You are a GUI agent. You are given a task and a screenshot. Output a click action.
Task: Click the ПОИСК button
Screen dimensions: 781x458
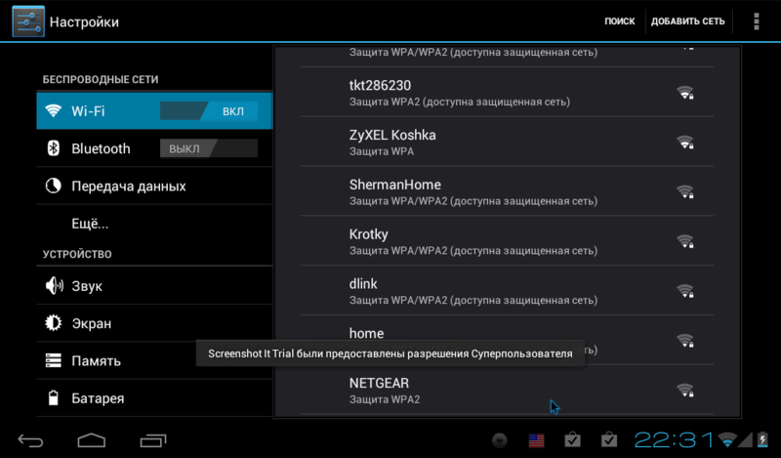pyautogui.click(x=620, y=21)
